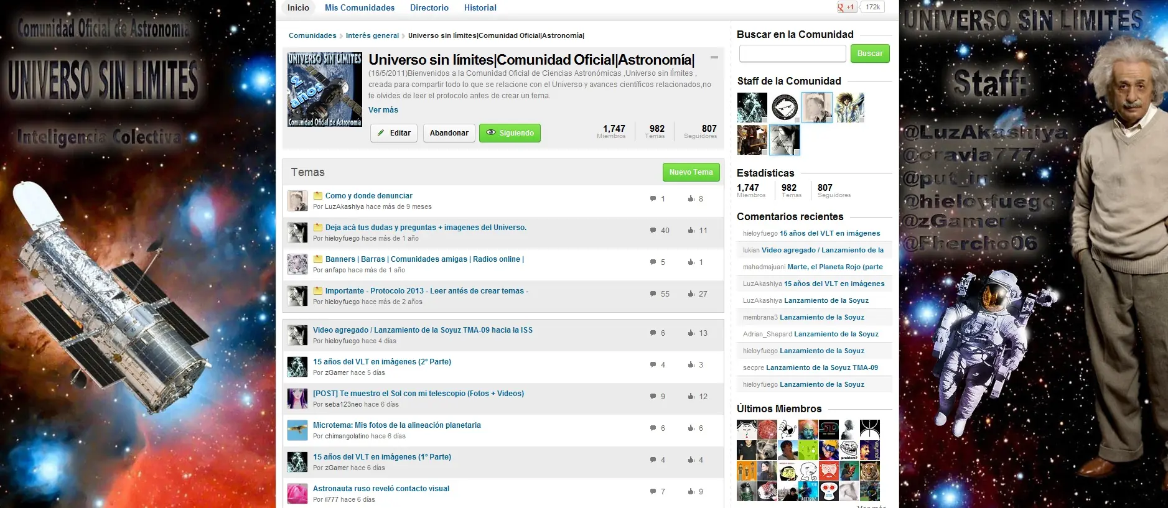Open membrana3's recent comment link
This screenshot has width=1168, height=508.
[x=822, y=318]
